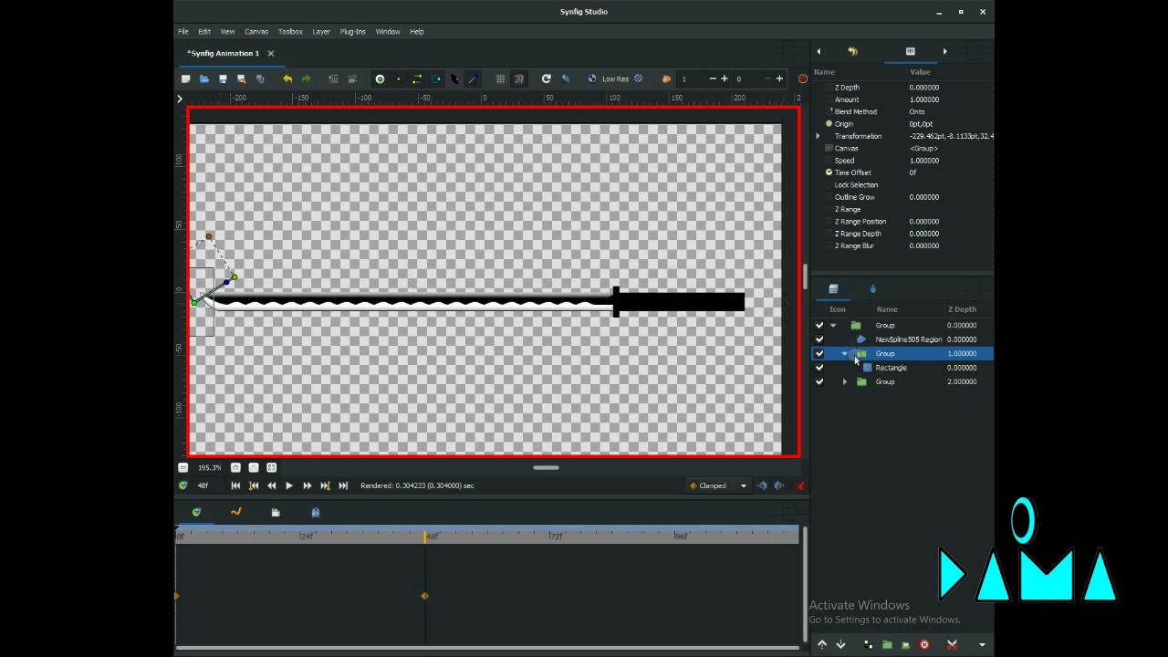
Task: Delete layer with the red X icon
Action: 924,645
